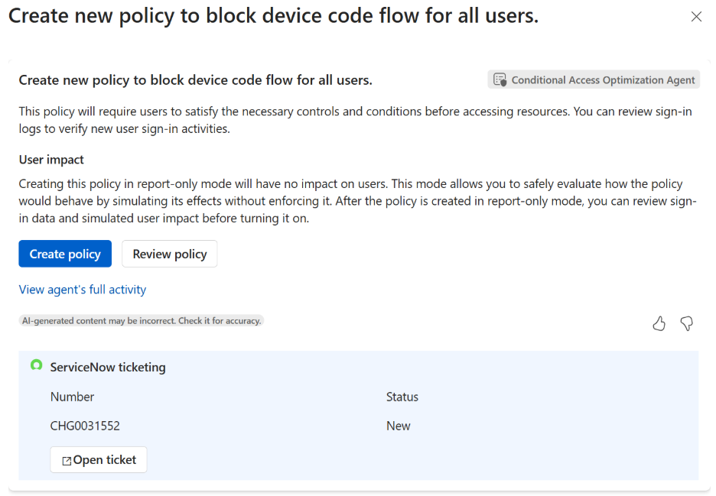Screen dimensions: 716x496
Task: Close the policy suggestion panel
Action: click(x=696, y=17)
